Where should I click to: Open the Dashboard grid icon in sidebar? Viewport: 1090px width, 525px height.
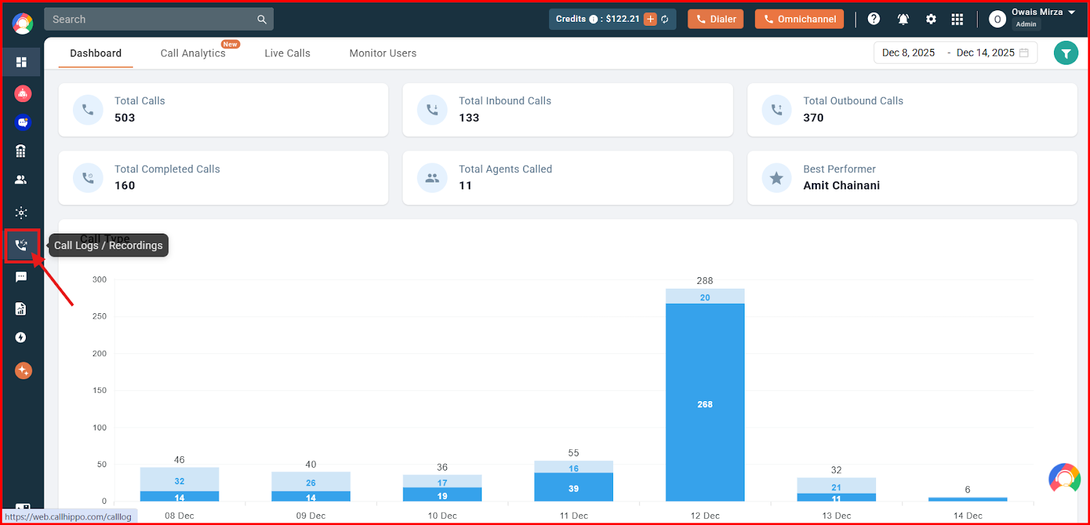coord(21,62)
